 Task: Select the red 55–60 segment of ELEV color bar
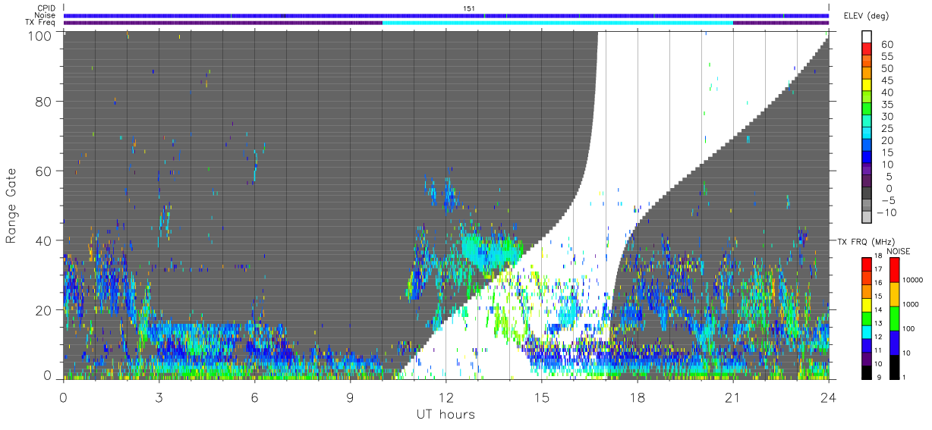click(867, 50)
